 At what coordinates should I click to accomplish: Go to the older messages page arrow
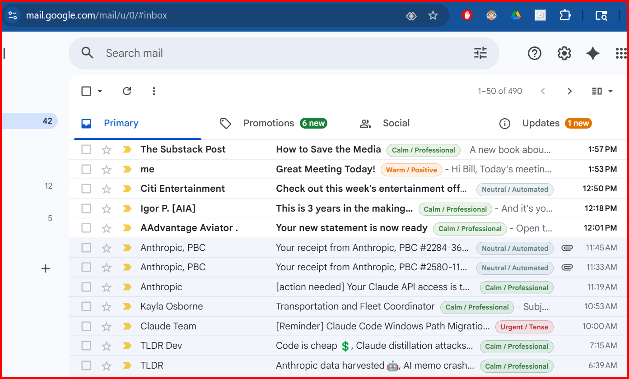(569, 91)
